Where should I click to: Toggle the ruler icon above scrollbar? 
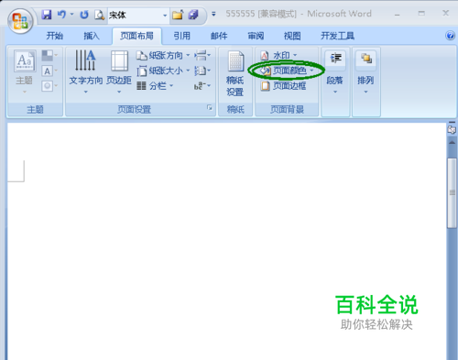tap(452, 129)
